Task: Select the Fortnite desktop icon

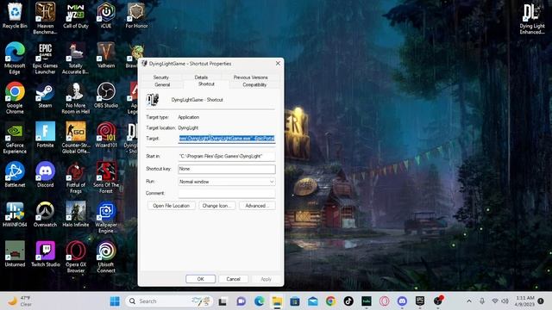Action: coord(45,134)
